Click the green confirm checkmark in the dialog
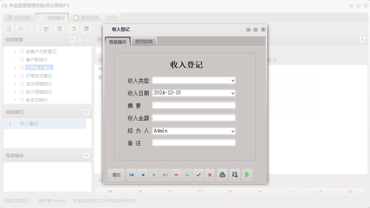This screenshot has height=208, width=370. [198, 174]
